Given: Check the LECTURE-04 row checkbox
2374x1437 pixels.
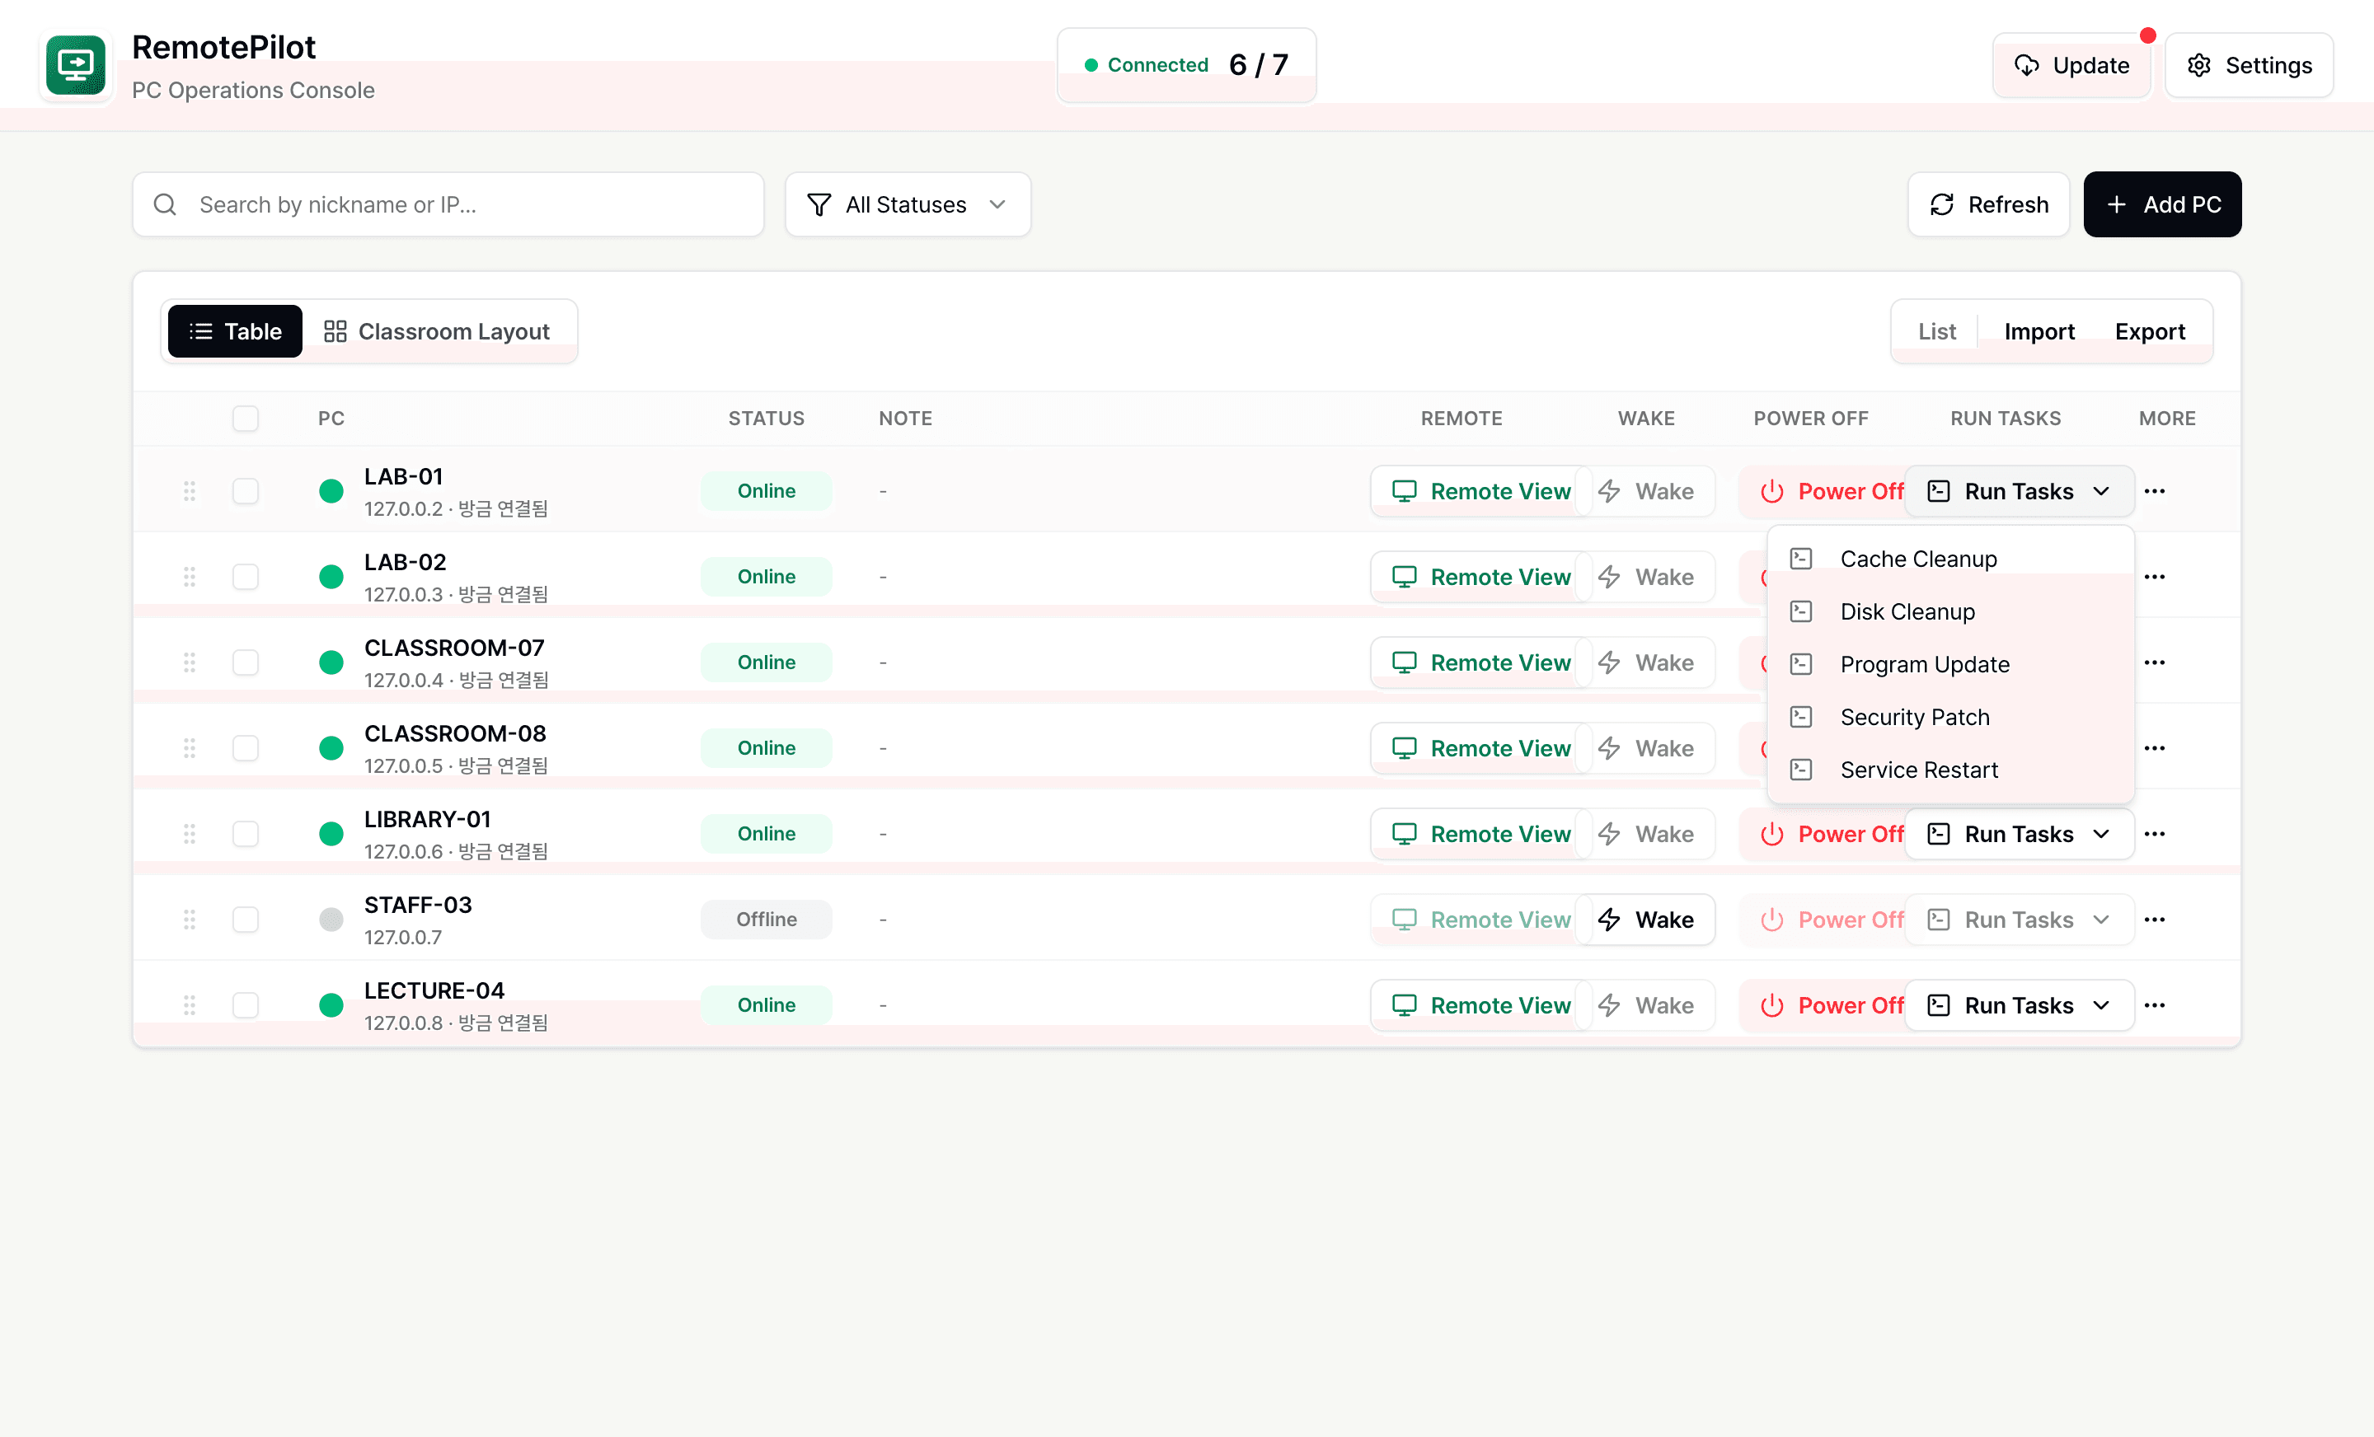Looking at the screenshot, I should click(246, 1005).
